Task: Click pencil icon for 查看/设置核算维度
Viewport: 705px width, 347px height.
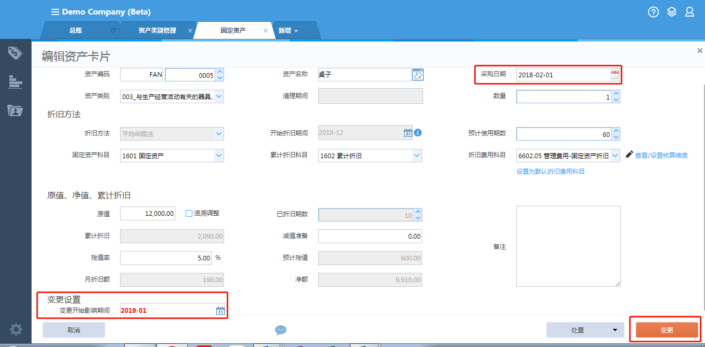Action: [x=629, y=154]
